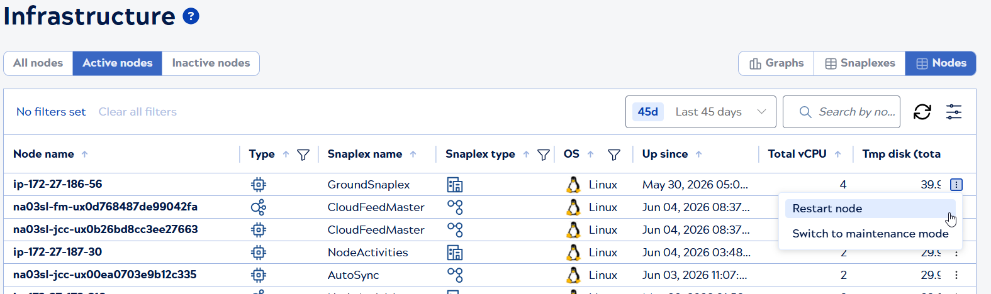Click the Jun 04, 2026 03:48 cell
The width and height of the screenshot is (991, 294).
(697, 253)
